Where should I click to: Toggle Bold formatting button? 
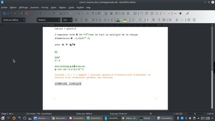tap(76, 20)
